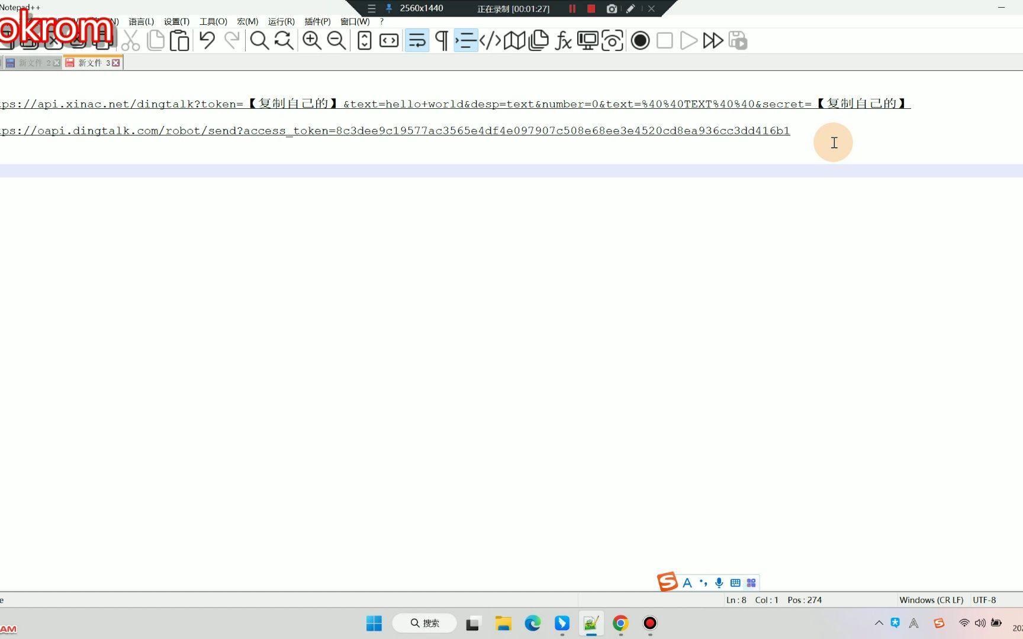Click the Sogou input method S logo
The height and width of the screenshot is (639, 1023).
667,582
